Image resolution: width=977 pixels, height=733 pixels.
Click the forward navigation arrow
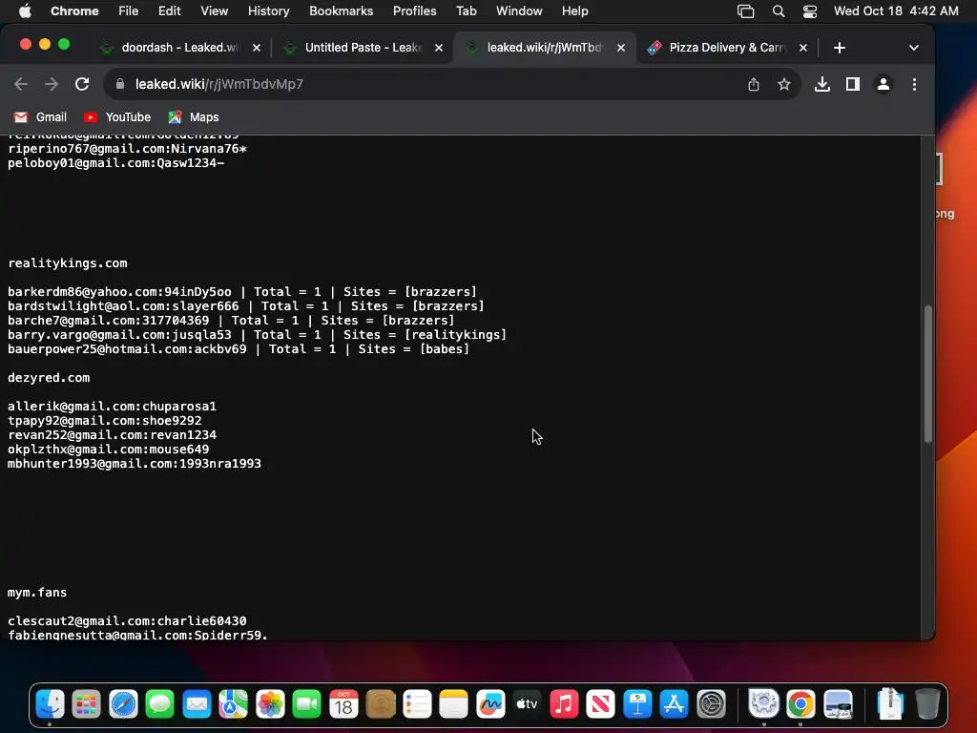52,84
